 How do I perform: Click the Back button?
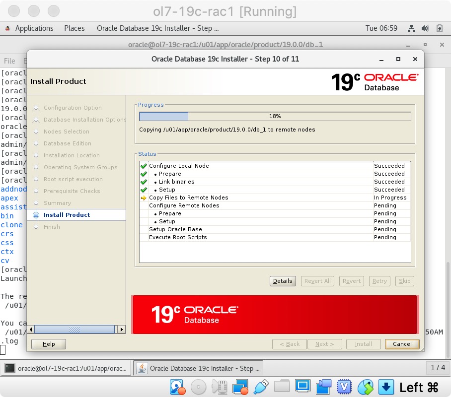tap(290, 344)
